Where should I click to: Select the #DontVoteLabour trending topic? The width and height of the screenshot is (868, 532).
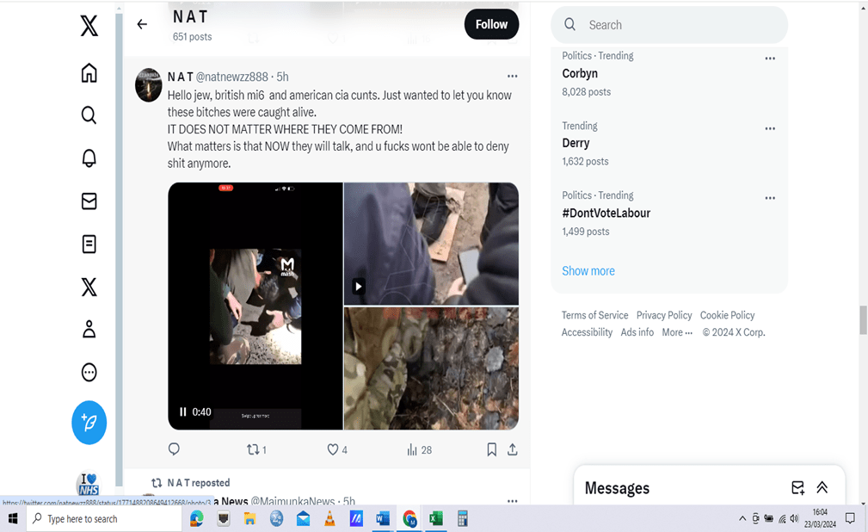coord(606,213)
